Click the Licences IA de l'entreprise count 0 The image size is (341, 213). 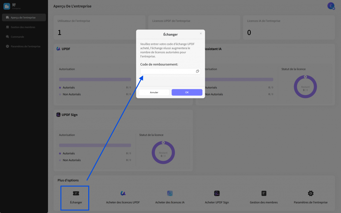[x=249, y=33]
